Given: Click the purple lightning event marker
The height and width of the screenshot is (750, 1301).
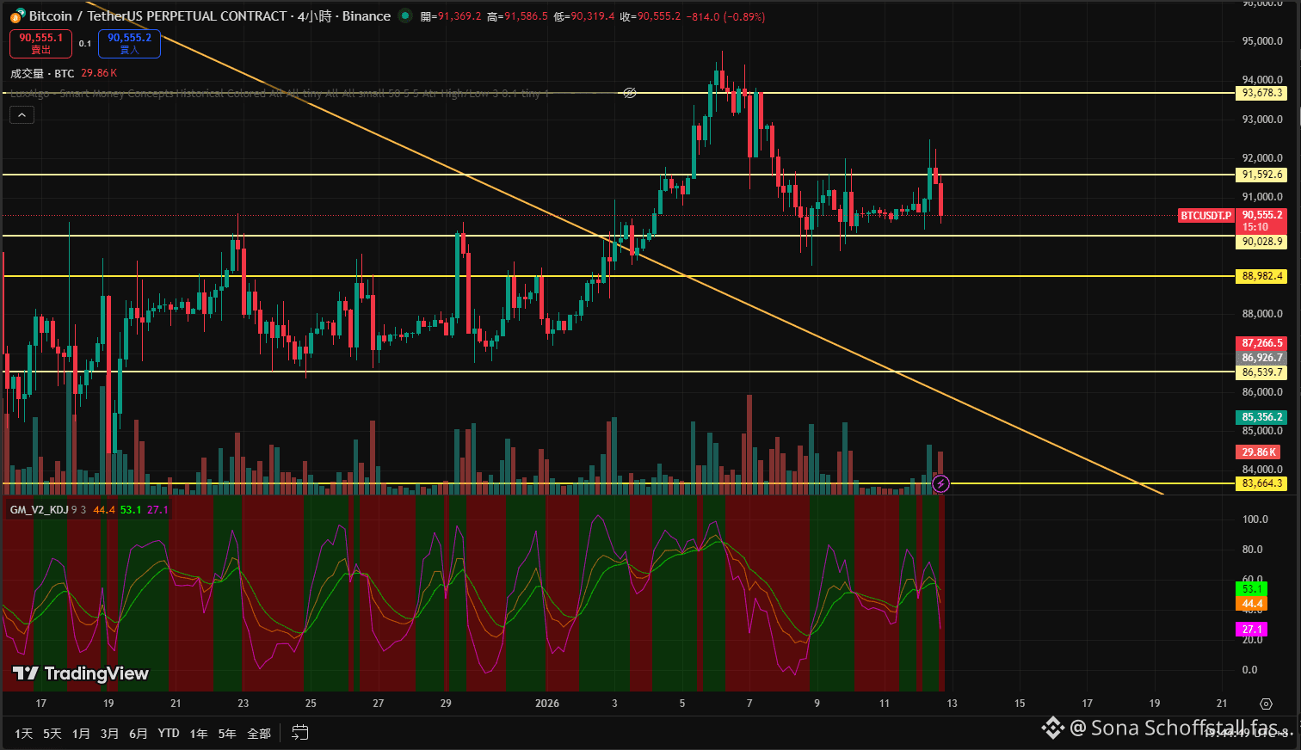Looking at the screenshot, I should [940, 484].
